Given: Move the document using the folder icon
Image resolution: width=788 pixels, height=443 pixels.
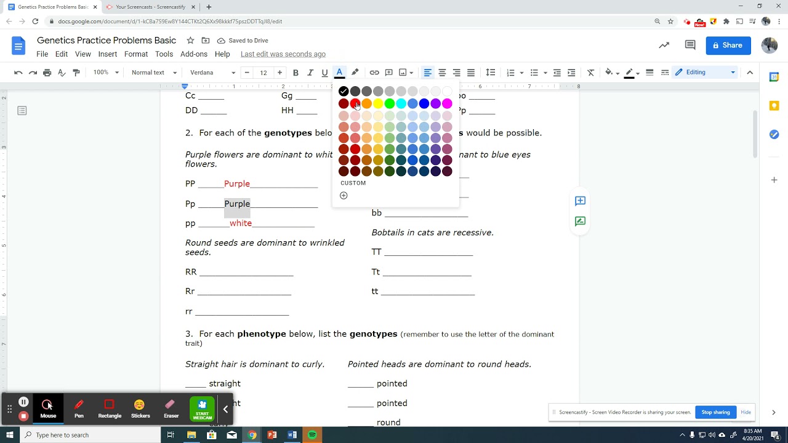Looking at the screenshot, I should [x=206, y=41].
